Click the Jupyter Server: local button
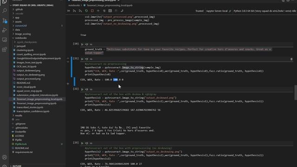This screenshot has width=297, height=167. click(219, 11)
